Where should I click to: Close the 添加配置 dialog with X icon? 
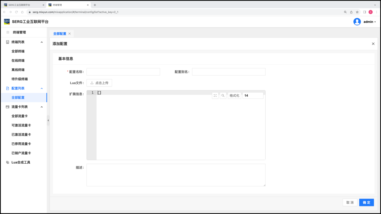(373, 44)
